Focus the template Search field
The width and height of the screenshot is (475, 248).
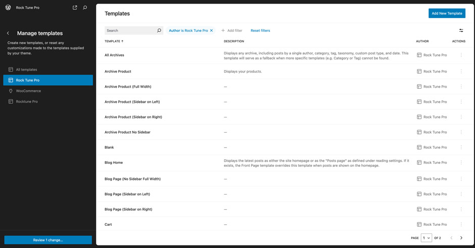click(x=130, y=31)
